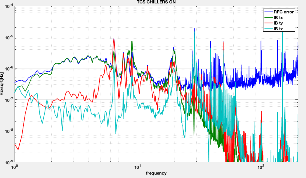Click the green line sample for IB tx
The width and height of the screenshot is (306, 178).
(269, 18)
